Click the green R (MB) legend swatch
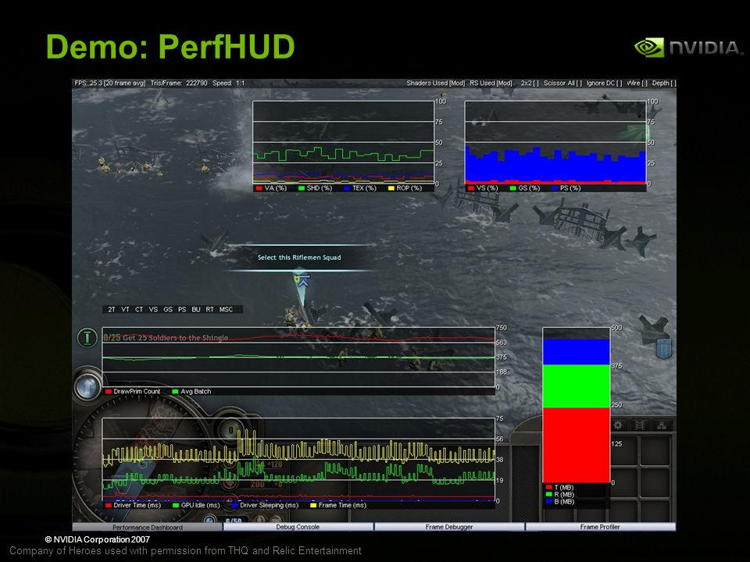Image resolution: width=750 pixels, height=562 pixels. pyautogui.click(x=548, y=495)
